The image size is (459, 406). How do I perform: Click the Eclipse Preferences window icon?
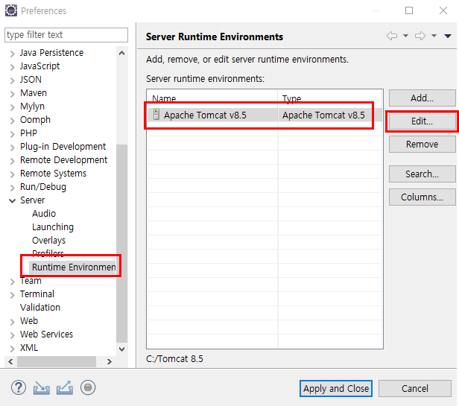pyautogui.click(x=11, y=10)
